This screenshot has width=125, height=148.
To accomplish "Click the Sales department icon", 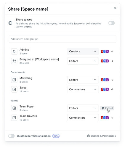I will coord(14,89).
